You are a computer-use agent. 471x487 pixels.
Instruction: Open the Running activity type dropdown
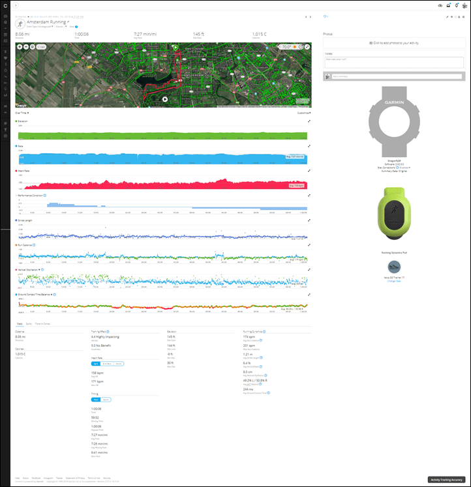[22, 17]
